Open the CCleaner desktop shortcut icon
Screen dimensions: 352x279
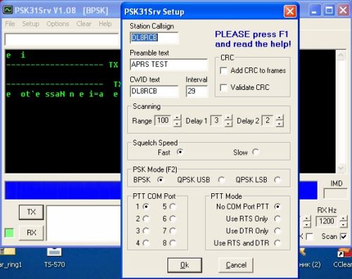pos(343,253)
